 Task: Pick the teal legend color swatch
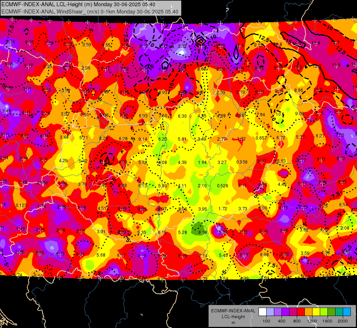point(339,312)
